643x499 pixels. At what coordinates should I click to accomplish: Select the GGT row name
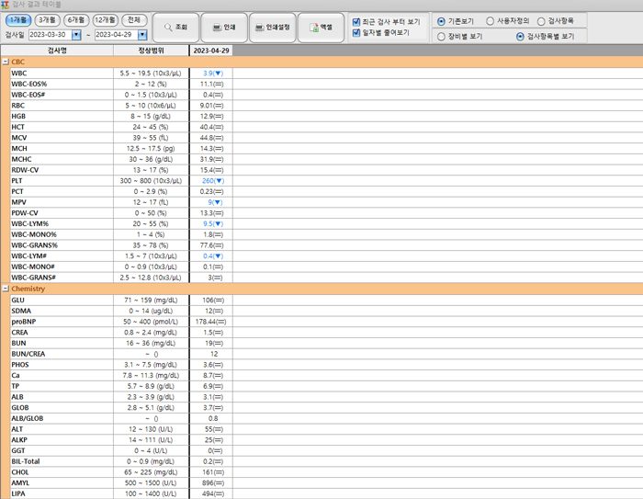point(18,451)
